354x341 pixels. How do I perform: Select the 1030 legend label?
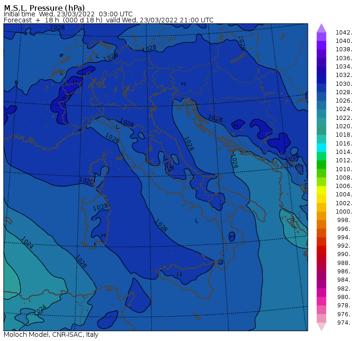pyautogui.click(x=344, y=84)
